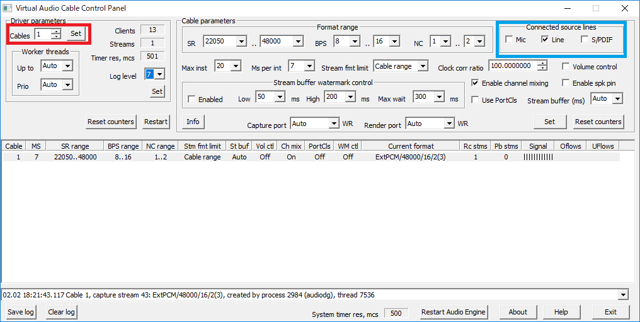
Task: Open the Capture port dropdown
Action: (x=333, y=124)
